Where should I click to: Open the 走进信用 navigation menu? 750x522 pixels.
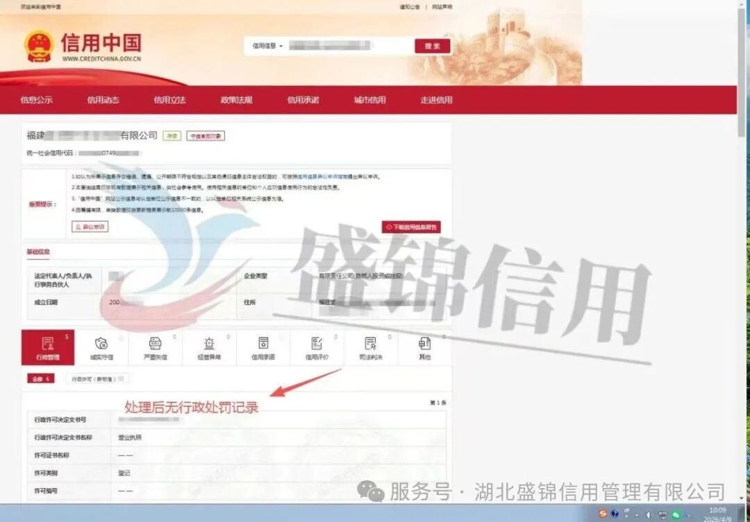tap(436, 100)
